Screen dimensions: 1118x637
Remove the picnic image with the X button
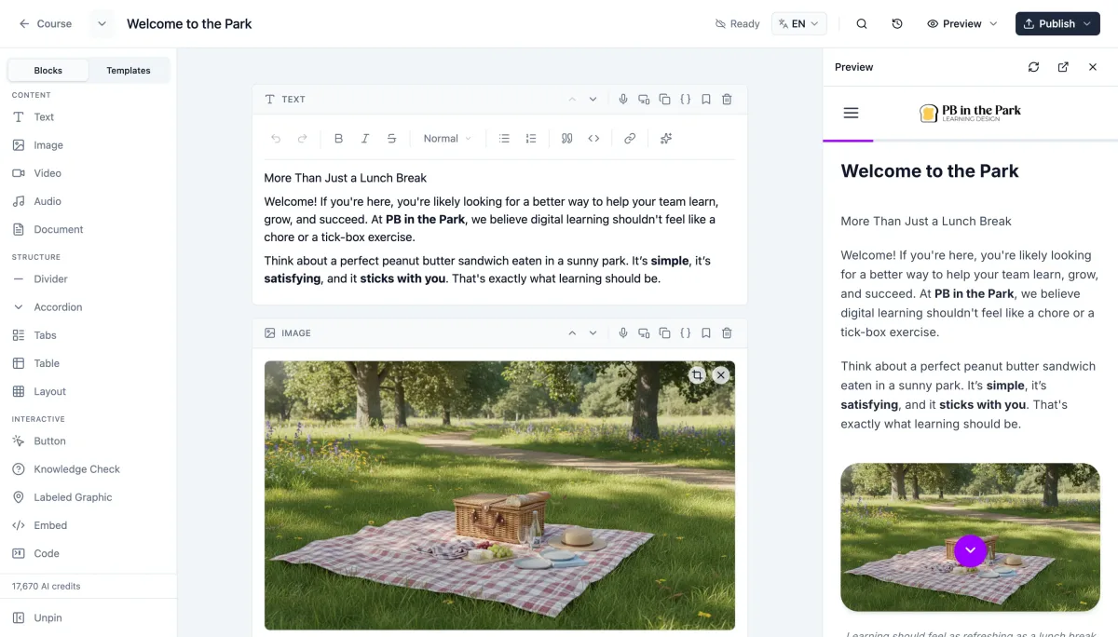point(720,374)
